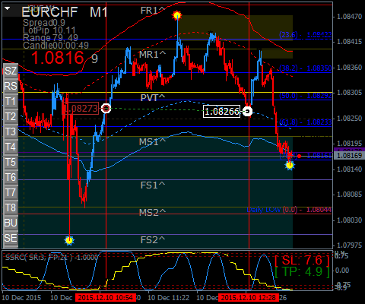The image size is (365, 304).
Task: Click the RS panel button
Action: coord(11,86)
